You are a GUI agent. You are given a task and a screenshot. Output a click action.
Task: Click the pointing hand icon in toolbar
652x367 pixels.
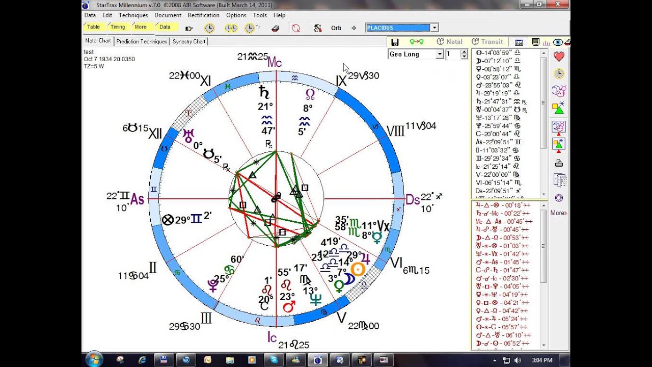pos(189,29)
